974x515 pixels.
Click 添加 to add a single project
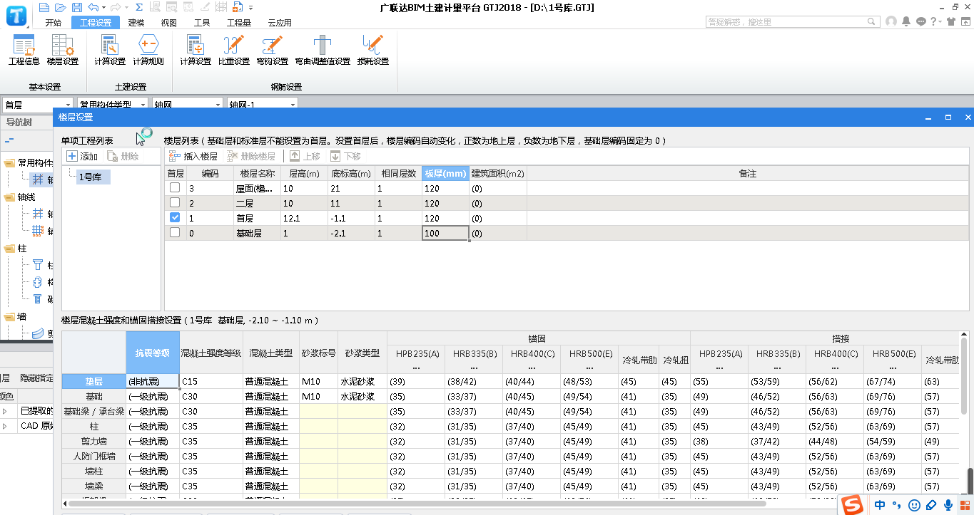point(82,156)
